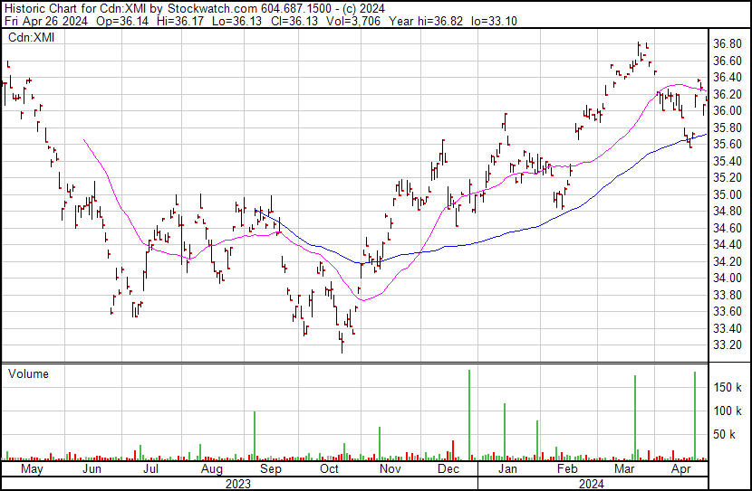
Task: Select the Apr month label
Action: point(681,469)
